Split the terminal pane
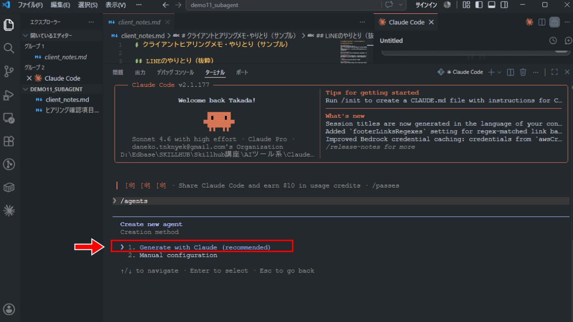The image size is (573, 322). point(510,72)
